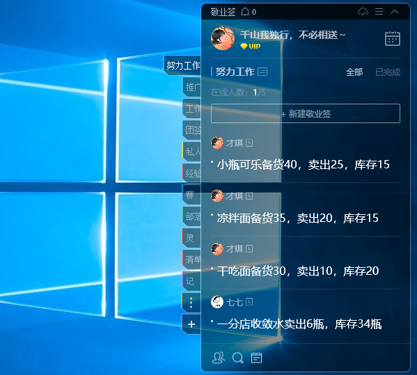
Task: Click the clock icon beside 七七
Action: click(x=249, y=302)
